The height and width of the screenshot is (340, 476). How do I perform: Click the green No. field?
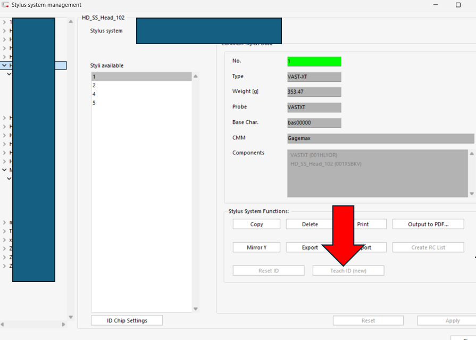coord(314,61)
